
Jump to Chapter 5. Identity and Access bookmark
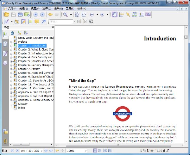(36, 61)
